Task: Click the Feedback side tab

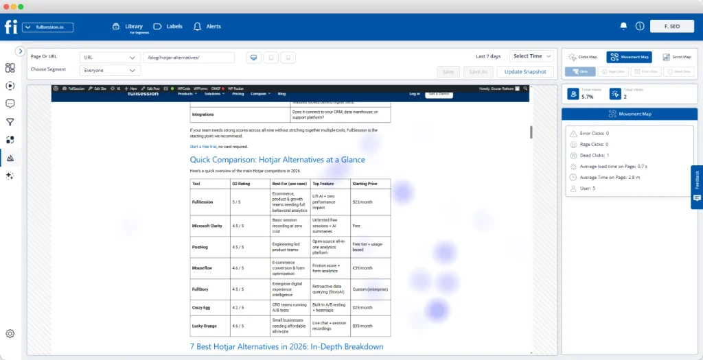Action: click(x=697, y=187)
